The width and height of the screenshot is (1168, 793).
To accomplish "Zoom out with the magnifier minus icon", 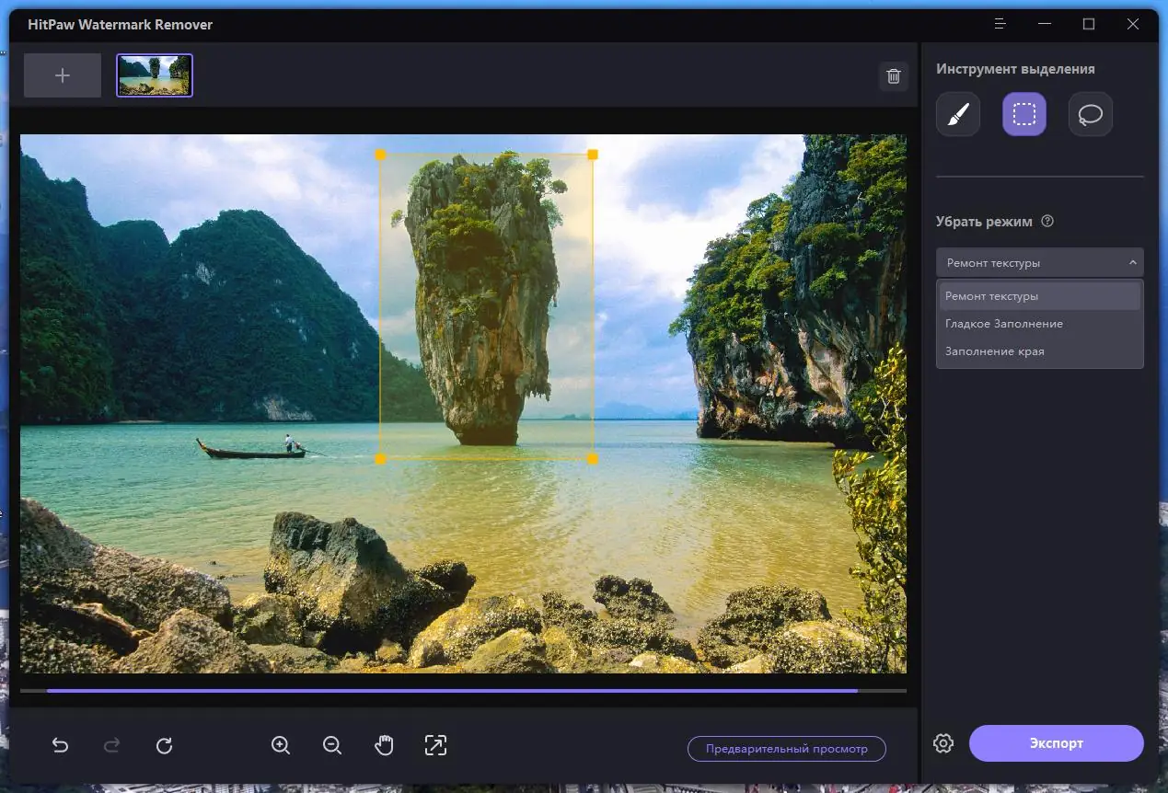I will click(x=332, y=746).
